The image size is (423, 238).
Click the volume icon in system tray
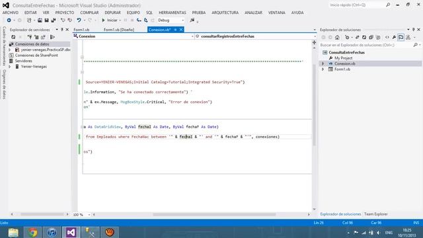tap(379, 233)
